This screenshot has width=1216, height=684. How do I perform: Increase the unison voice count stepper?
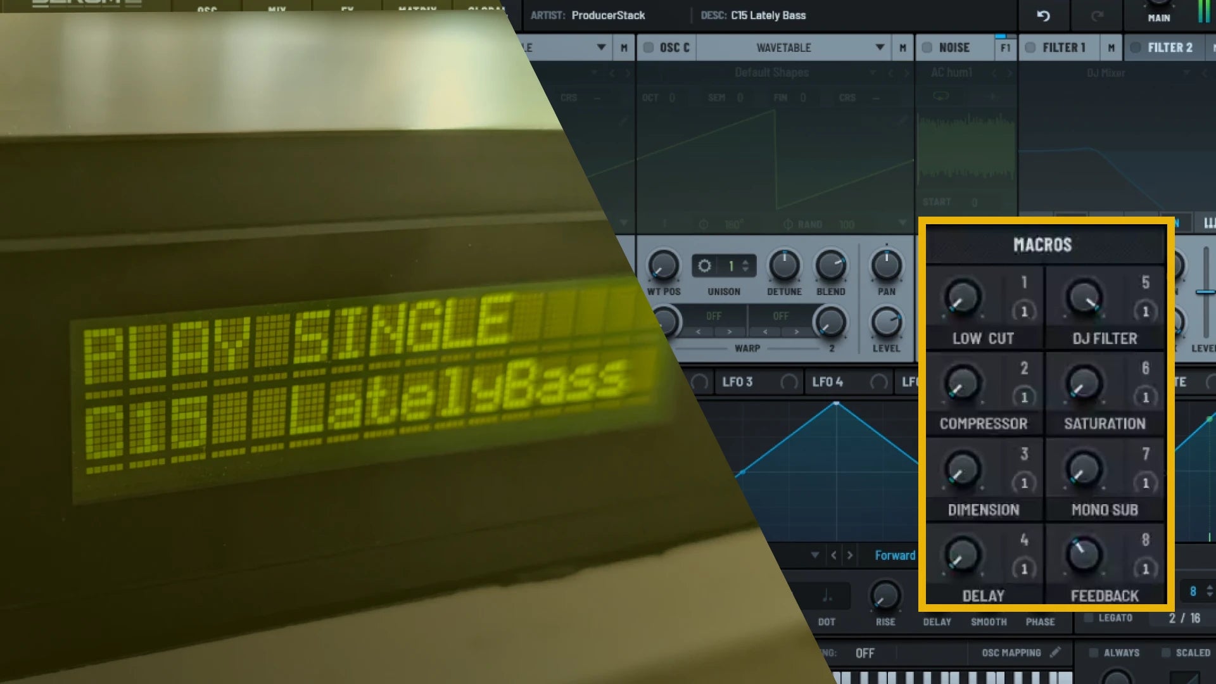click(745, 262)
